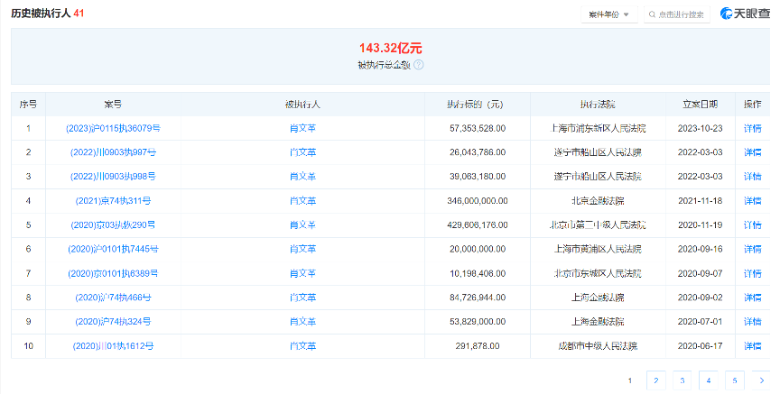The image size is (780, 394).
Task: Open case (2020)川01执1612号
Action: [113, 346]
